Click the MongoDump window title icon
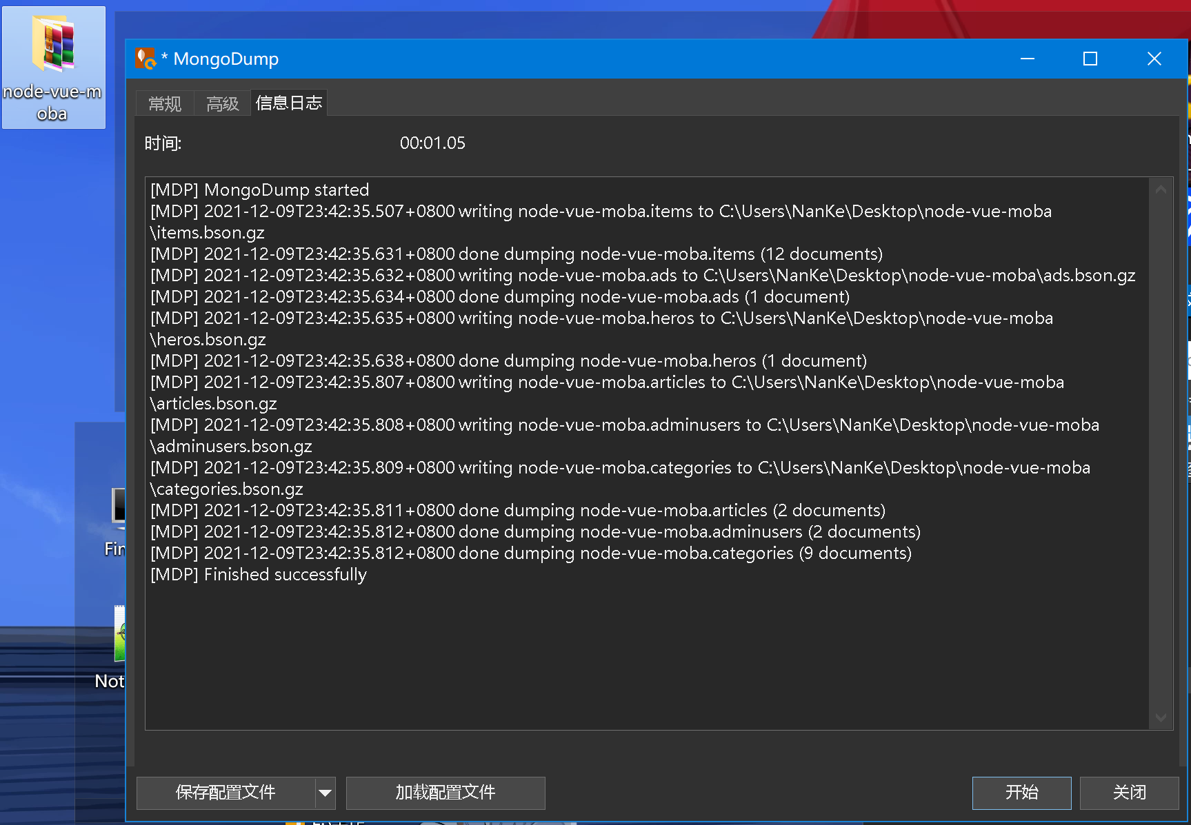1191x825 pixels. [146, 59]
